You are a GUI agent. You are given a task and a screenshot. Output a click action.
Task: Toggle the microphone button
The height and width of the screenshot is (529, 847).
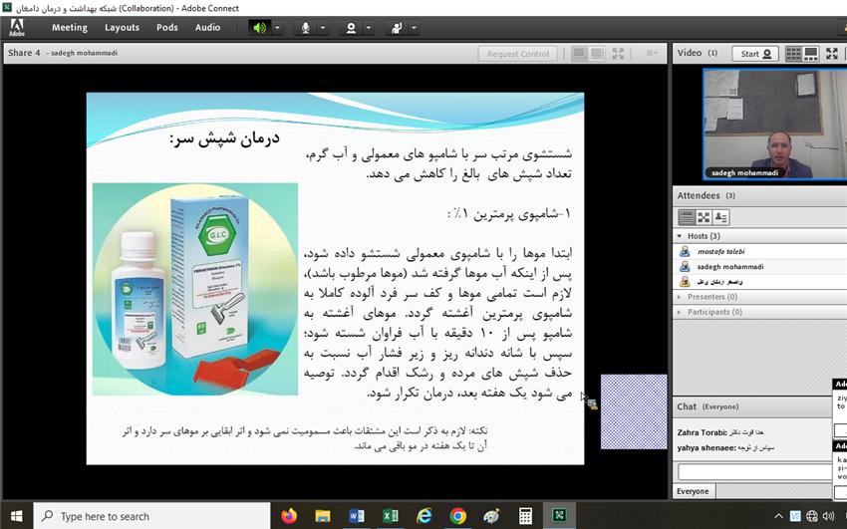[305, 28]
